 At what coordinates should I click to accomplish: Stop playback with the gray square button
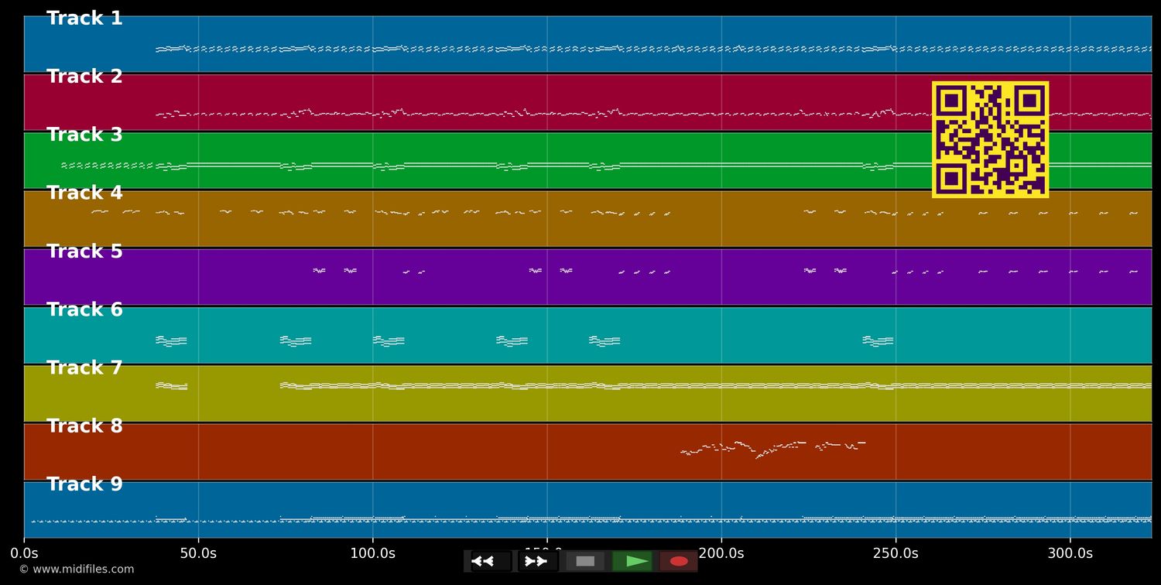[x=585, y=561]
